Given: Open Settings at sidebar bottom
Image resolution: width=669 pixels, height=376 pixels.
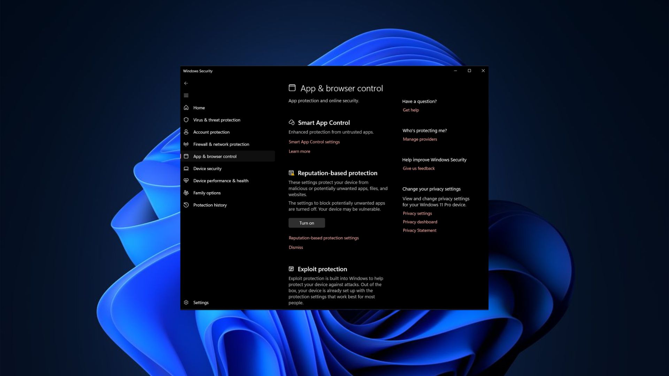Looking at the screenshot, I should (x=228, y=303).
